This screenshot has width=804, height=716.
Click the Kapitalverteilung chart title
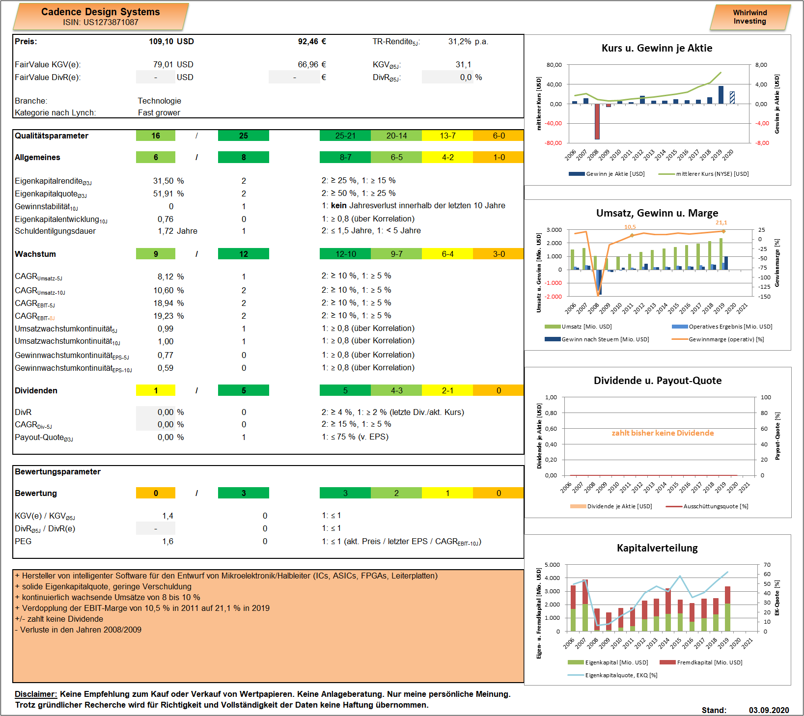pyautogui.click(x=657, y=548)
